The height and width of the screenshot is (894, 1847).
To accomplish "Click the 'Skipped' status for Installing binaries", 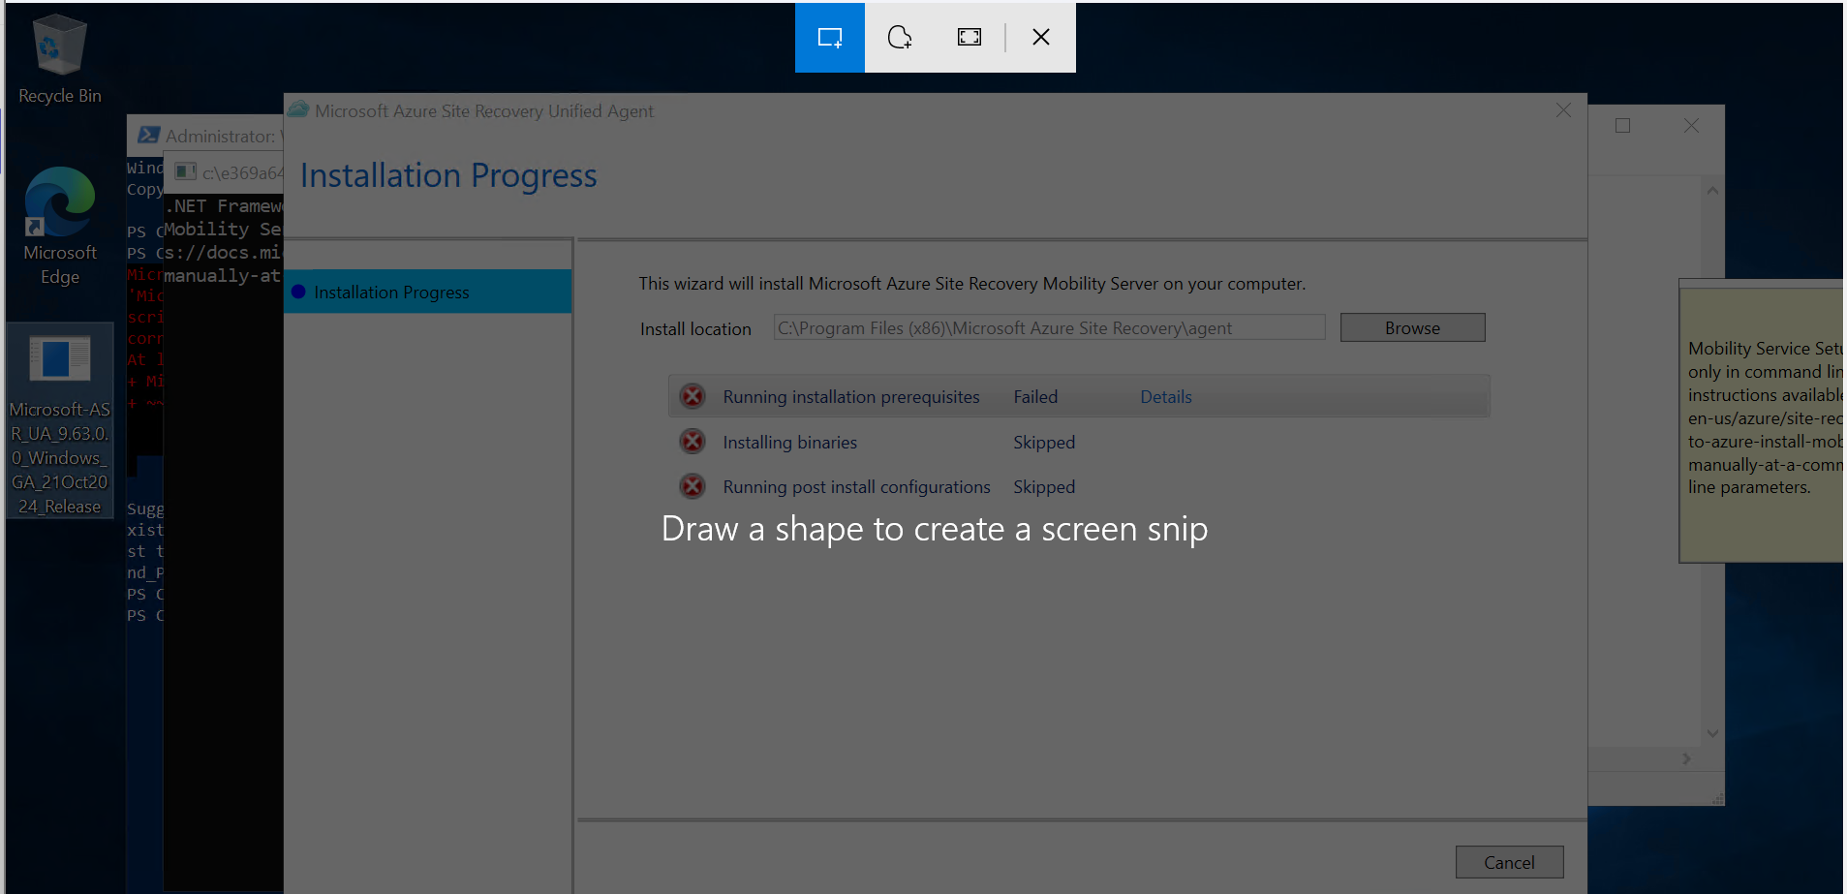I will 1044,443.
